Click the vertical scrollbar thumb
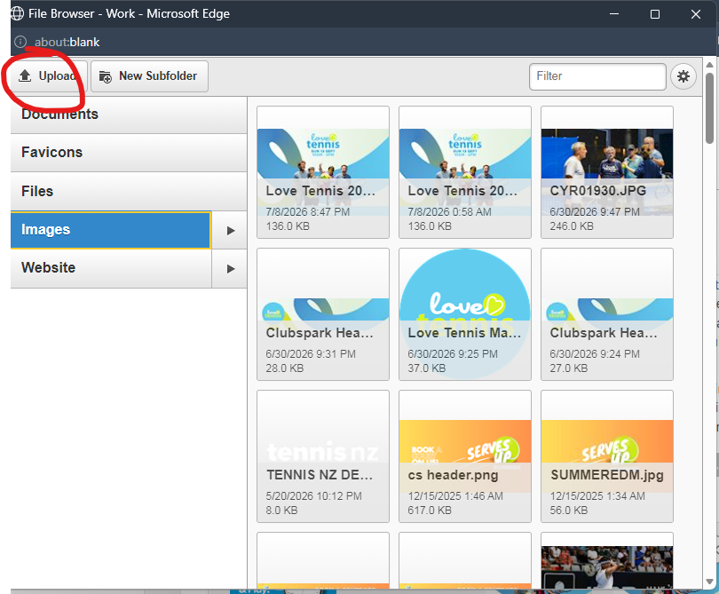 (x=709, y=107)
